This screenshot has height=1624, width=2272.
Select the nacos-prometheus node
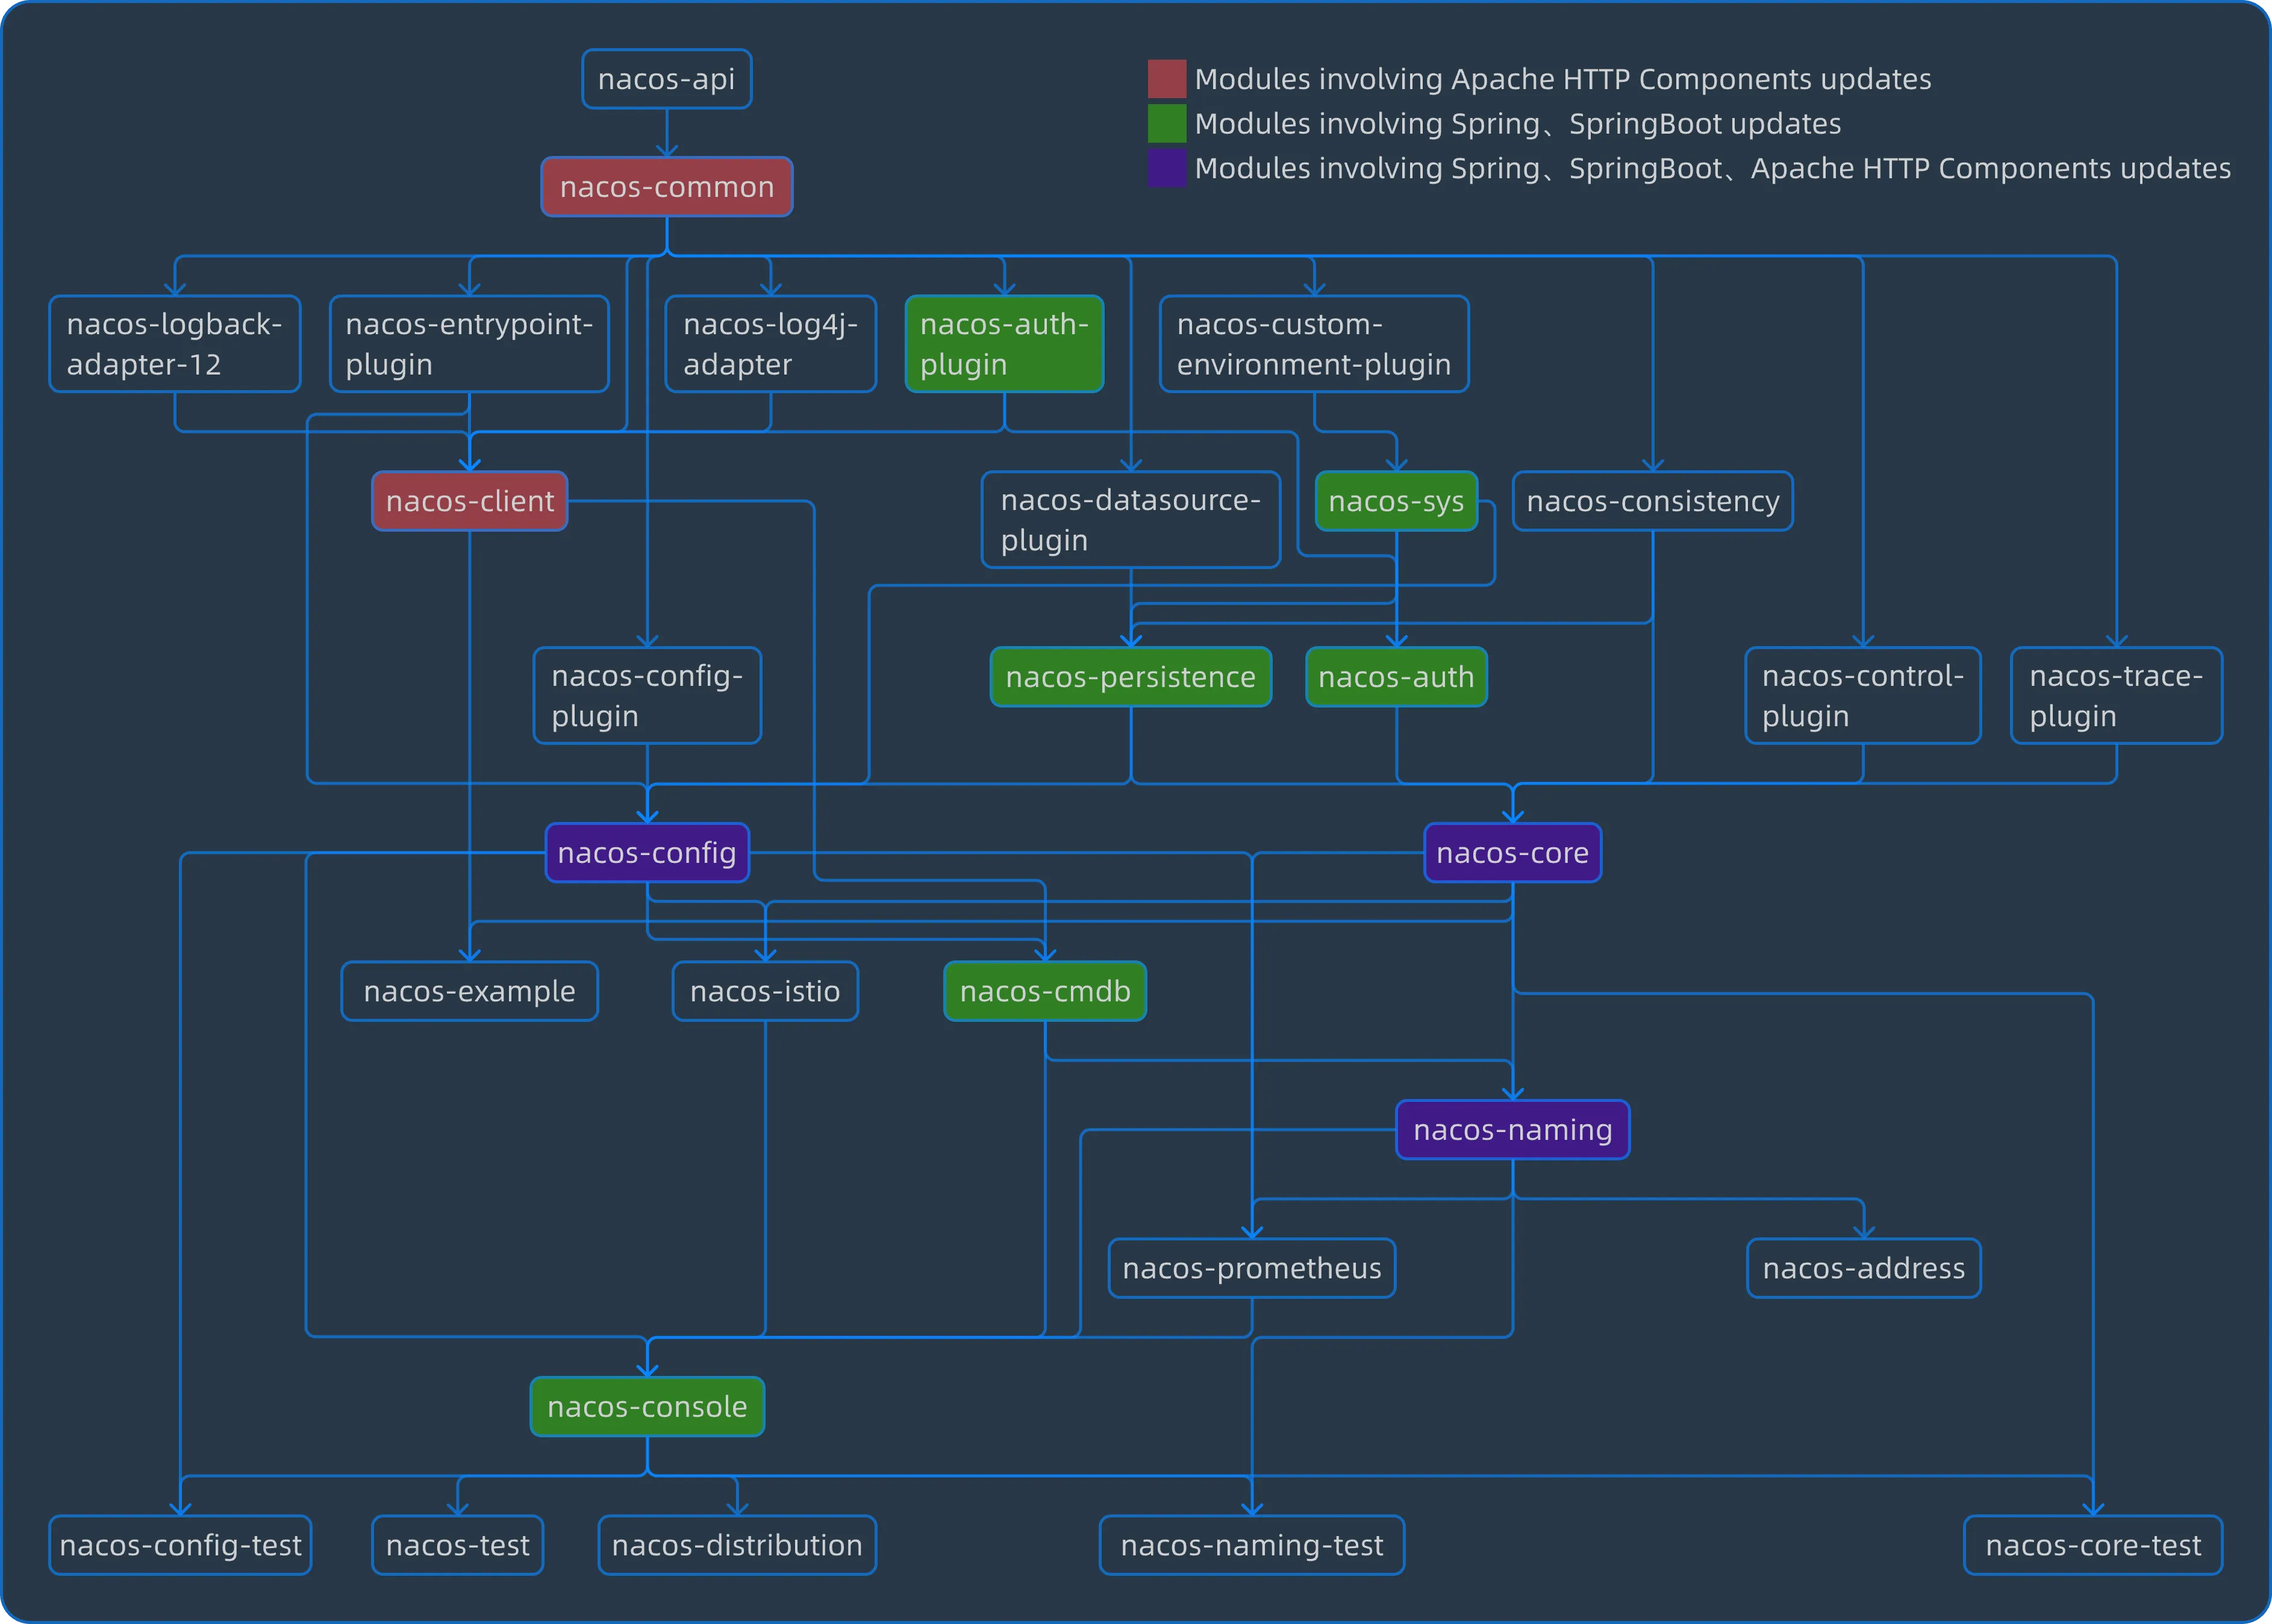(1252, 1269)
